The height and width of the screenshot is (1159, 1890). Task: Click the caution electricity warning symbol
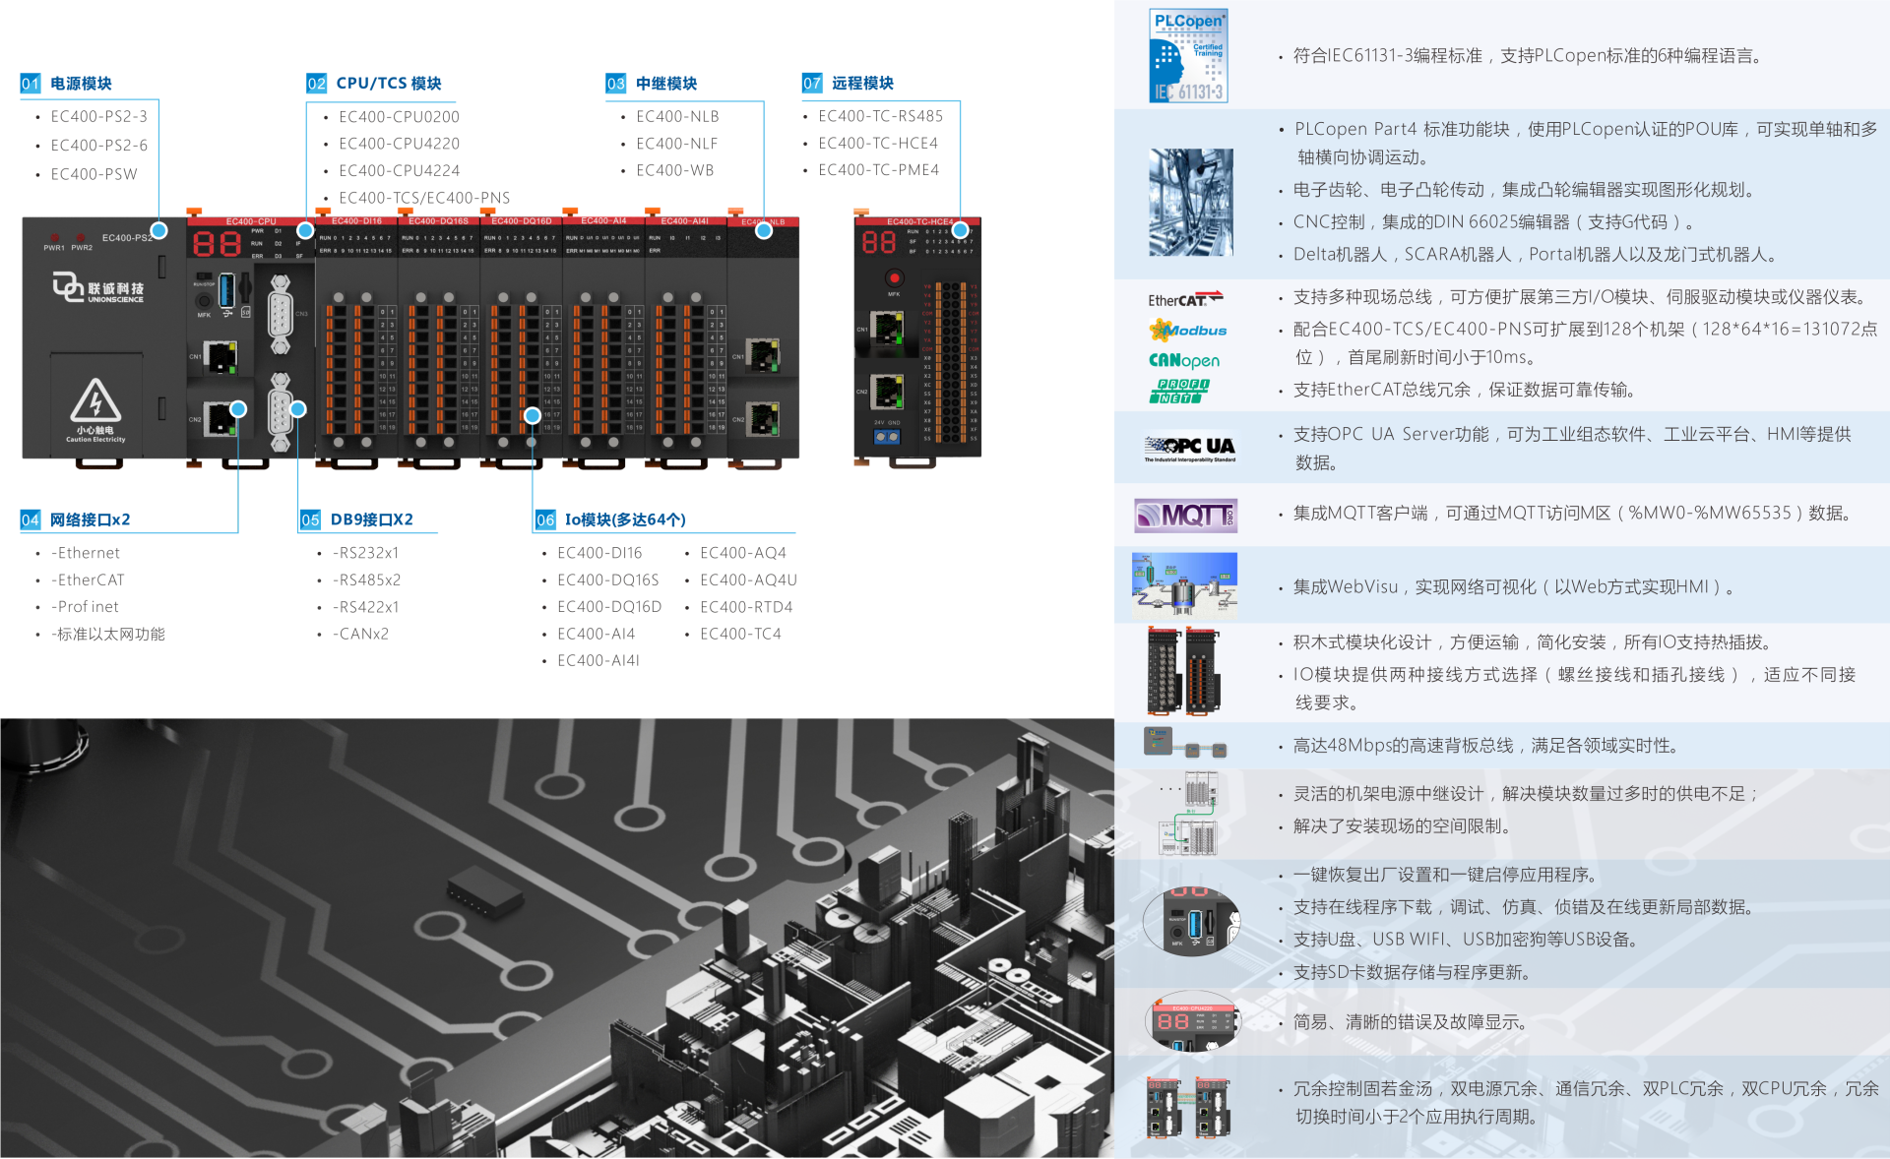pyautogui.click(x=95, y=401)
